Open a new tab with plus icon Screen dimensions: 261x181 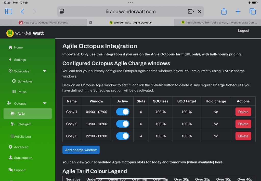click(x=238, y=11)
